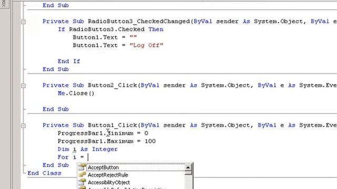Click the "Private Sub RadioButton3_CheckedChanged" declaration
This screenshot has width=337, height=189.
190,22
